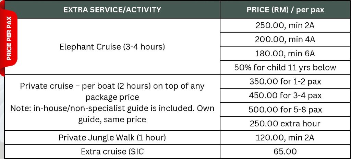The image size is (351, 159).
Task: Select the 200.00, min 4A price
Action: pos(285,39)
